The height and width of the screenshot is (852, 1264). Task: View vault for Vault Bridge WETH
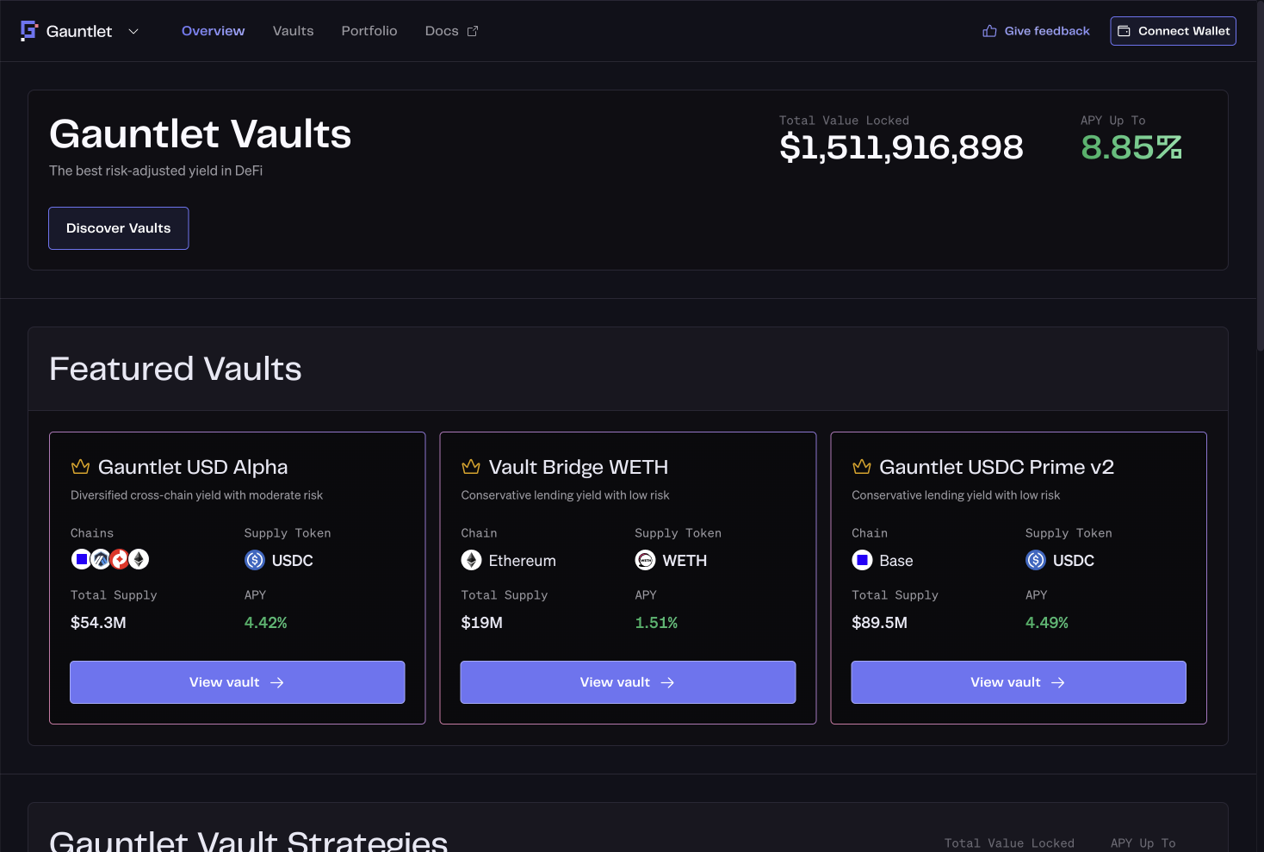coord(628,682)
